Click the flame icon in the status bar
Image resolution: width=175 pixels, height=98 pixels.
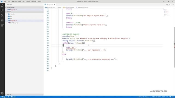(8, 97)
